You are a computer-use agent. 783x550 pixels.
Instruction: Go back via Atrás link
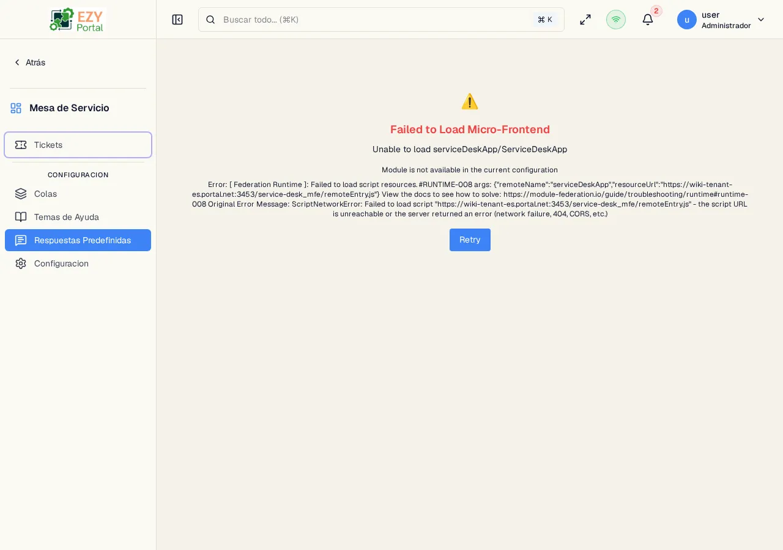[29, 62]
